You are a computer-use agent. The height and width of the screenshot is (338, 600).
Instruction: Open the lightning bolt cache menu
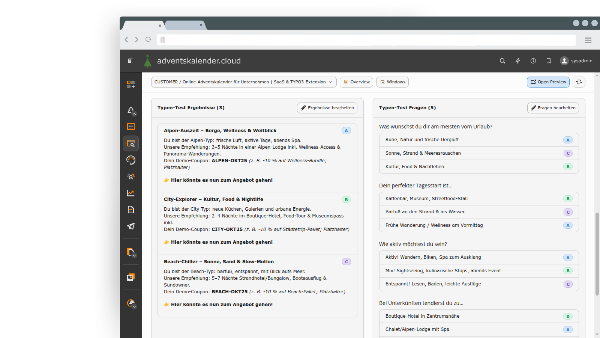point(518,61)
